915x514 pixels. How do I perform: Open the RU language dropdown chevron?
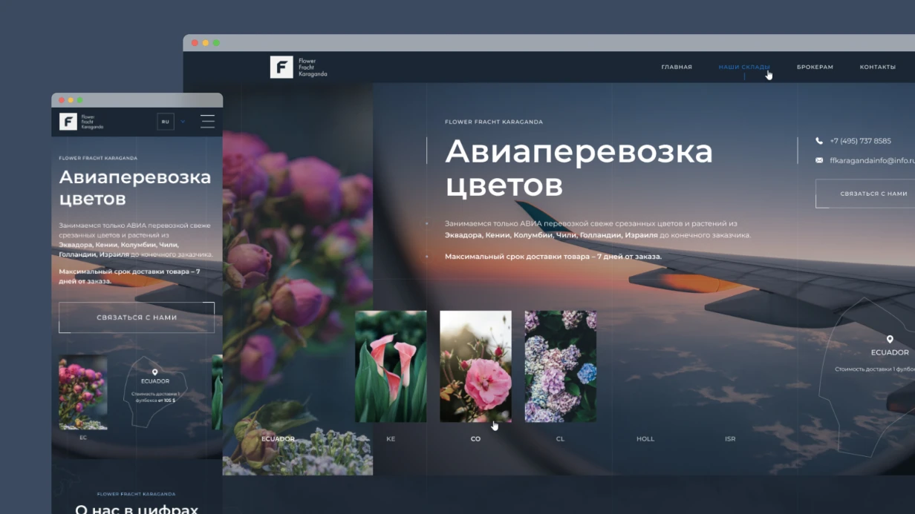182,121
